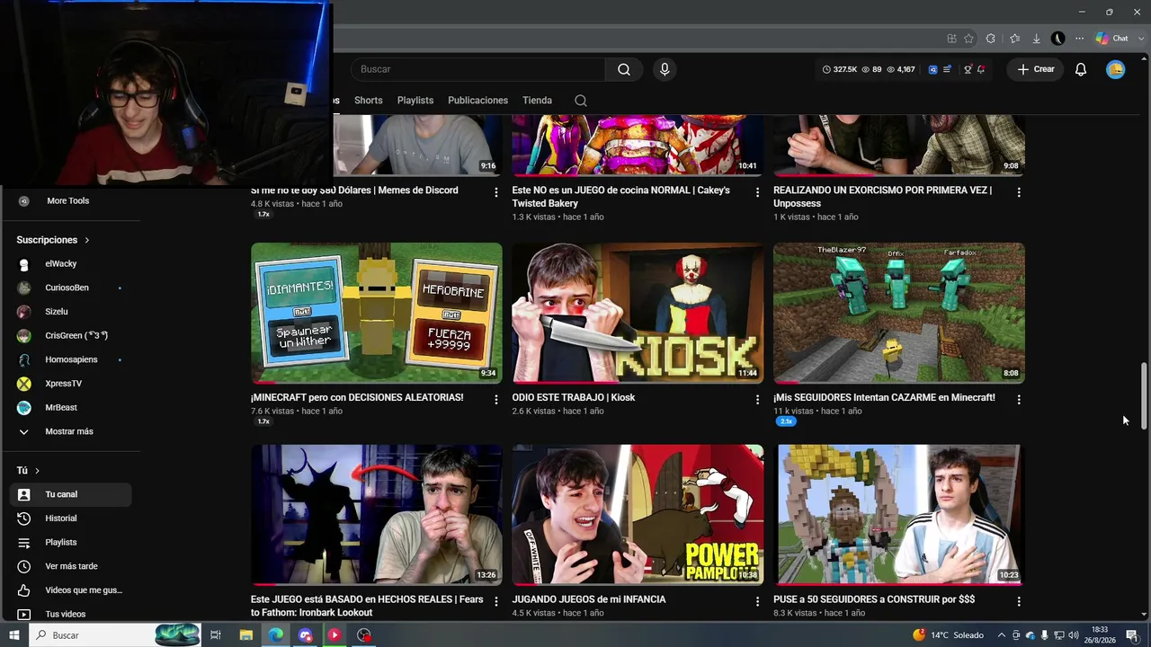The width and height of the screenshot is (1151, 647).
Task: Open options for ODIO ESTE TRABAJO Kiosk video
Action: [x=757, y=399]
